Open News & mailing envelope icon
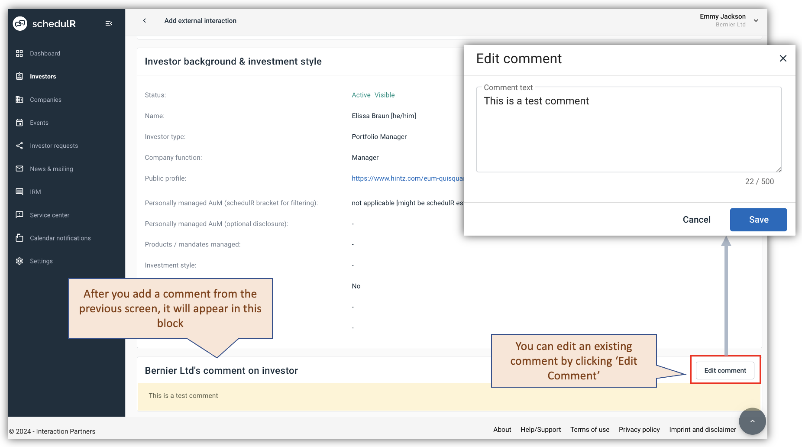The width and height of the screenshot is (802, 447). [x=19, y=168]
